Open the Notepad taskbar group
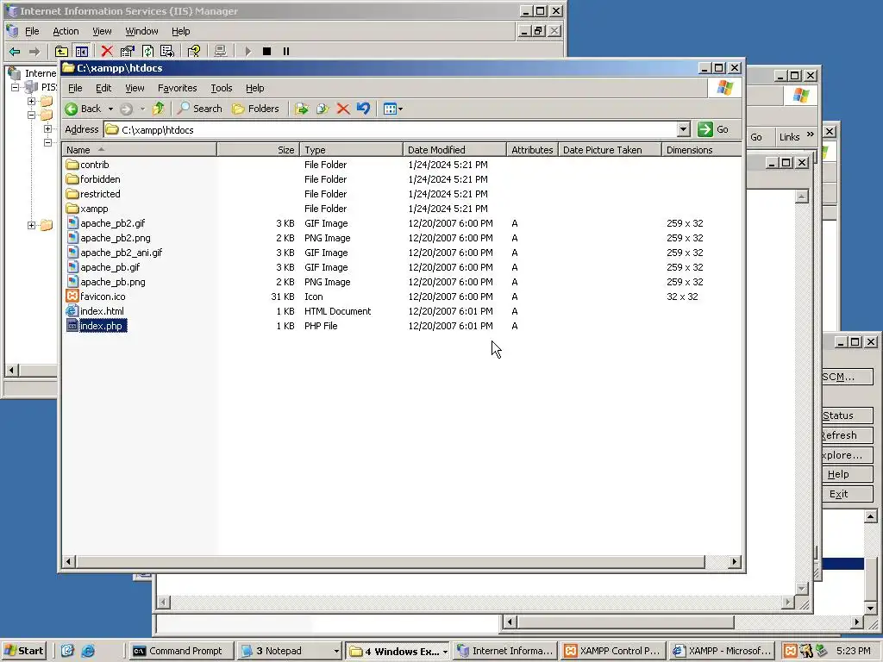Image resolution: width=883 pixels, height=662 pixels. pyautogui.click(x=290, y=651)
